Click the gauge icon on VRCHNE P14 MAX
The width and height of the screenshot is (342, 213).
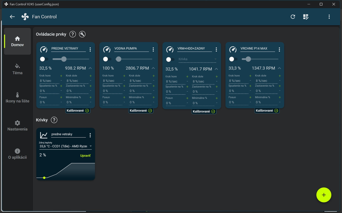point(233,50)
